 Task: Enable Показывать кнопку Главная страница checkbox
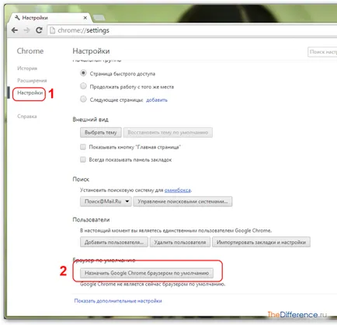coord(83,147)
